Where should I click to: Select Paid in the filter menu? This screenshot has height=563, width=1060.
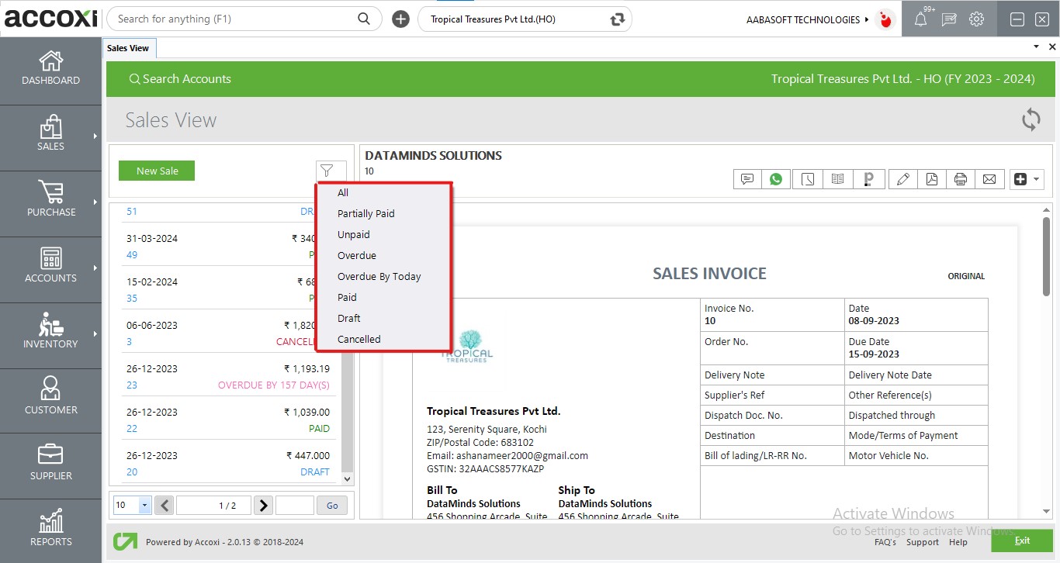click(x=347, y=297)
